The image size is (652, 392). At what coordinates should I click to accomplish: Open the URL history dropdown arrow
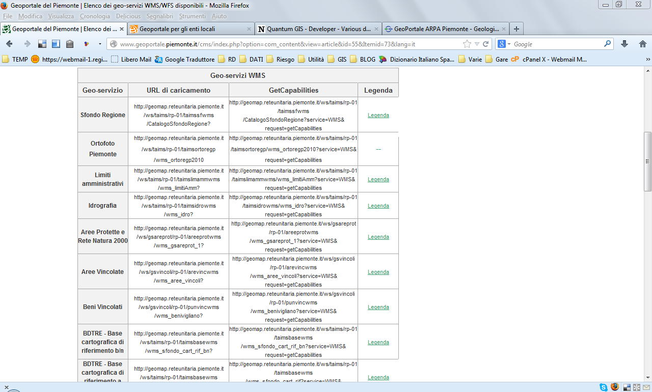pos(477,44)
